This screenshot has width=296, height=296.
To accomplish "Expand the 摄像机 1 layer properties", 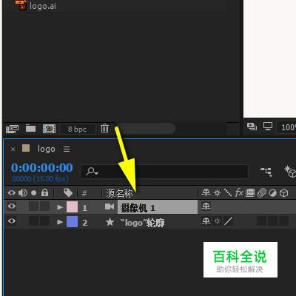I will pyautogui.click(x=60, y=207).
